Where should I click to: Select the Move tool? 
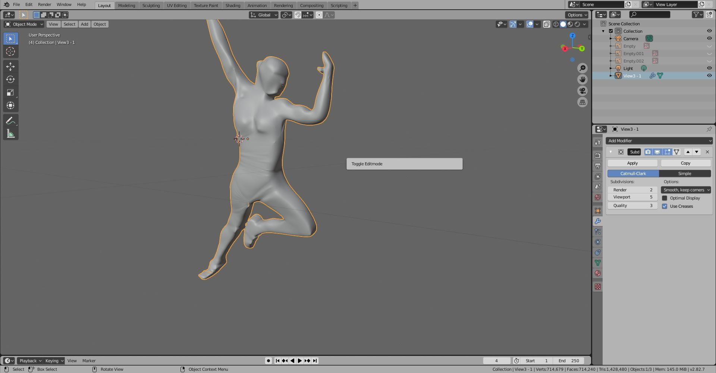[x=10, y=67]
